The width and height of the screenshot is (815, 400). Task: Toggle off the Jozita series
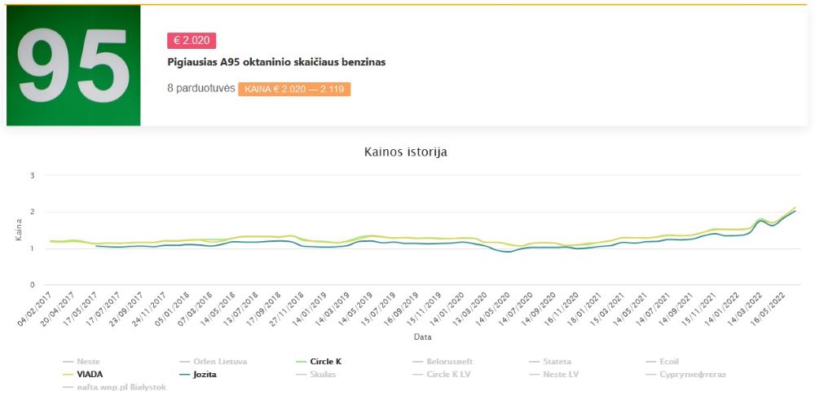197,375
